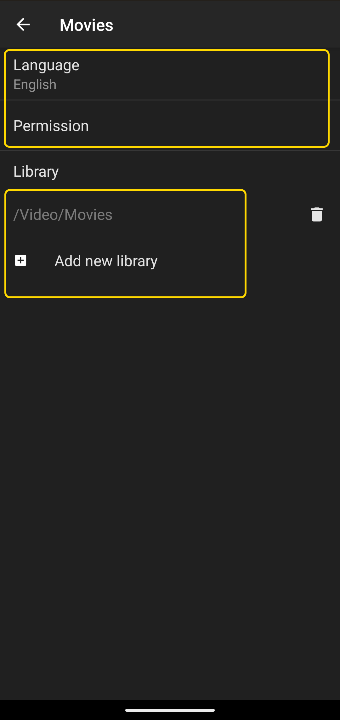This screenshot has height=720, width=340.
Task: Click the Language label text
Action: tap(46, 66)
